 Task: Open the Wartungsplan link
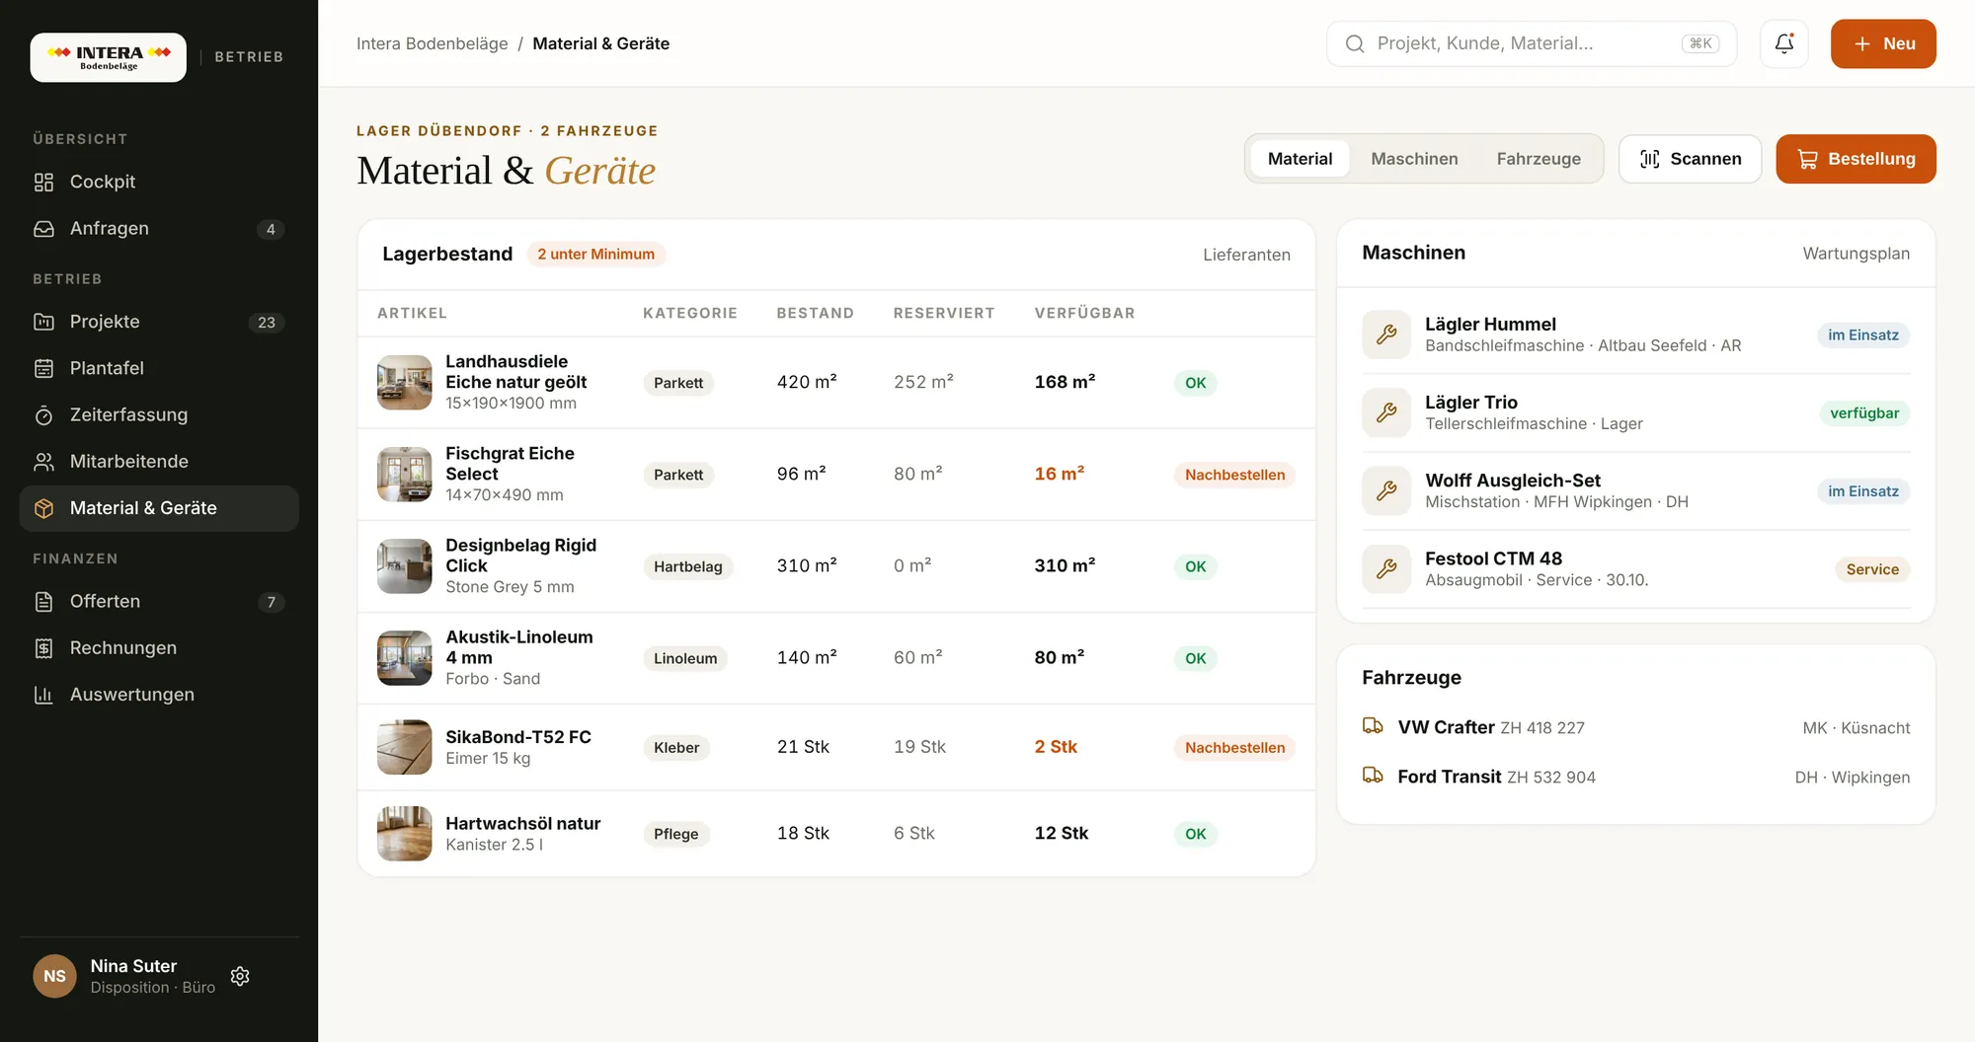(1856, 254)
